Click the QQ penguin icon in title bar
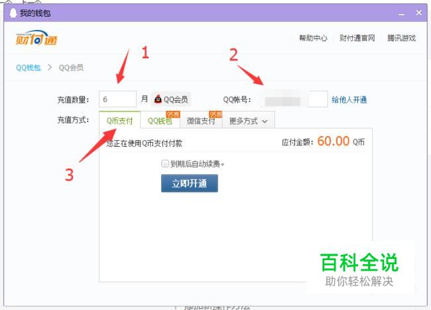 pos(13,13)
